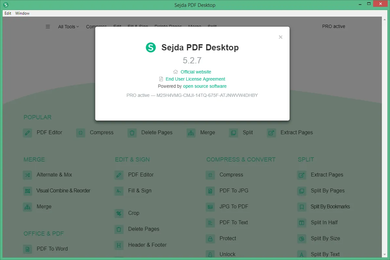Click the Merge icon in Merge section
Image resolution: width=390 pixels, height=260 pixels.
click(28, 207)
